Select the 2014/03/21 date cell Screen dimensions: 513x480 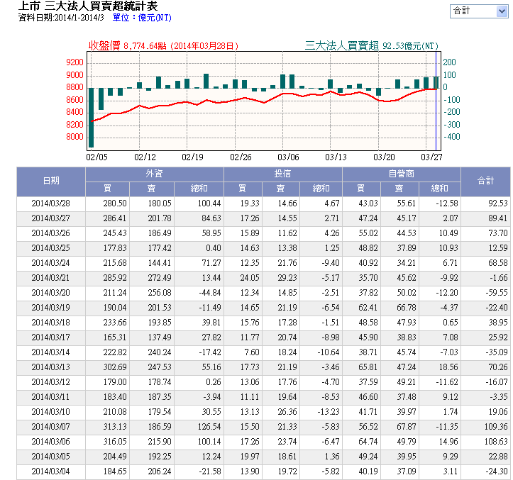tap(50, 278)
